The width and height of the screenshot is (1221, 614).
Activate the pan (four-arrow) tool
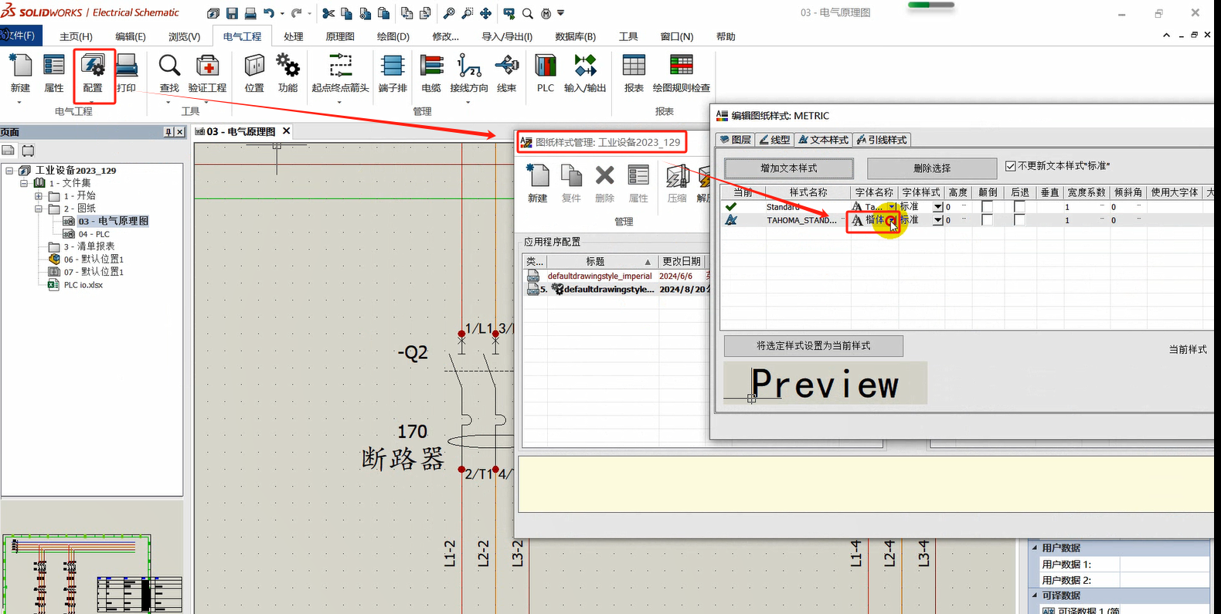pos(486,13)
